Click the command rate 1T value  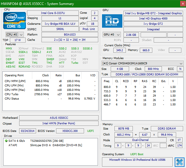click(x=179, y=140)
